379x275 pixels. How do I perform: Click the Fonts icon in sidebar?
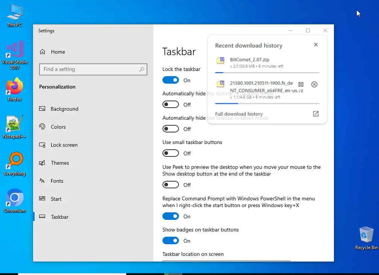coord(42,181)
